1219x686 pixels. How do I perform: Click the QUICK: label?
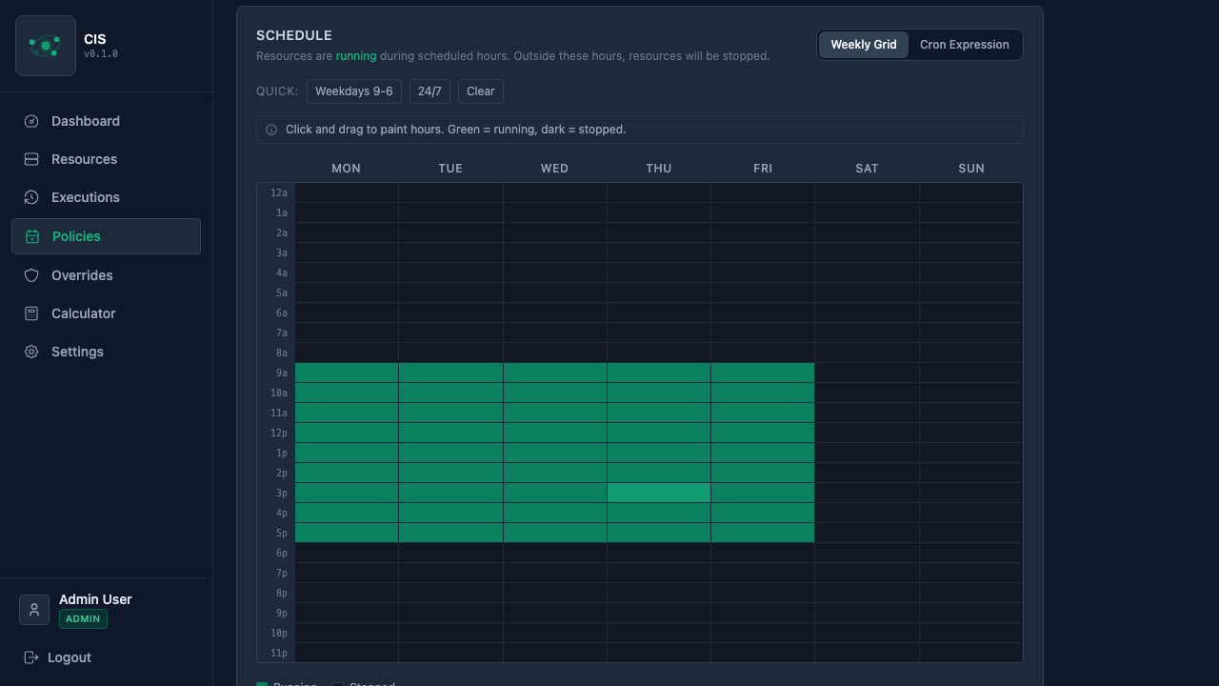click(x=277, y=91)
